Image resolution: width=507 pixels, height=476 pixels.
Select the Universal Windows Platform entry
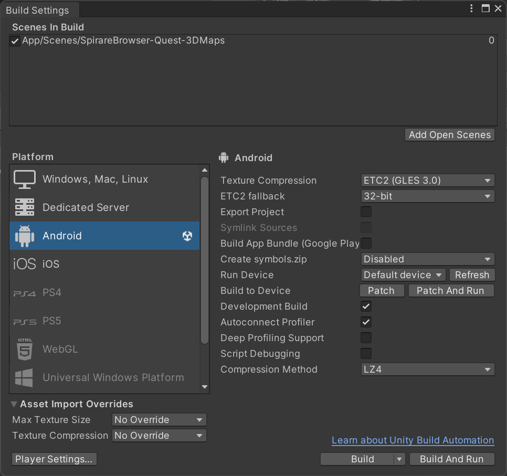[104, 377]
